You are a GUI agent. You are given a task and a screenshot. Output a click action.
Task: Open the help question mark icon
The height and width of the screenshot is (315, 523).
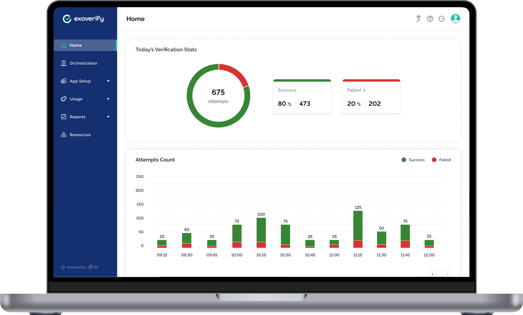click(x=430, y=19)
